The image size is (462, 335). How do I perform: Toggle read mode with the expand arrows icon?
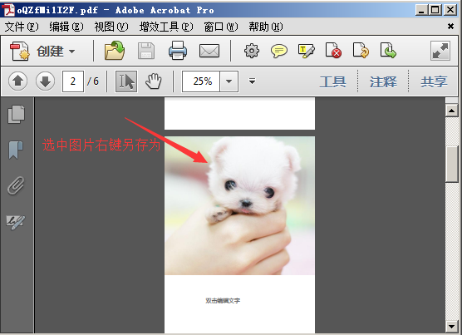(x=440, y=51)
